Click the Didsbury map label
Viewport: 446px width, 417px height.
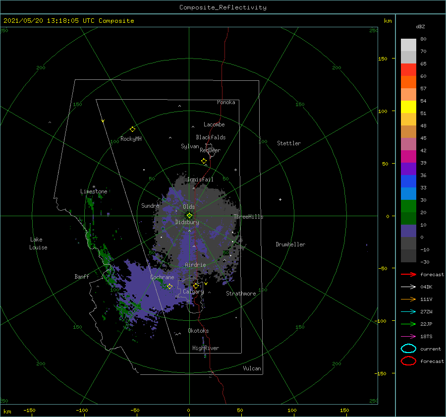pyautogui.click(x=187, y=222)
